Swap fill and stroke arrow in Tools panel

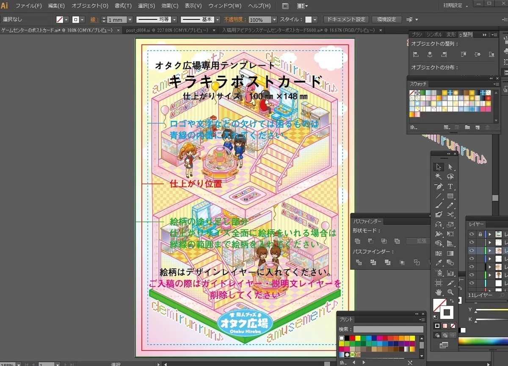452,300
